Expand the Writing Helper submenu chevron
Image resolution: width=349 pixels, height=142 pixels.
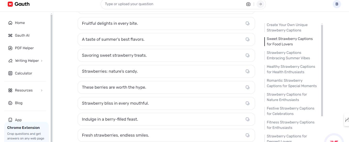[42, 61]
